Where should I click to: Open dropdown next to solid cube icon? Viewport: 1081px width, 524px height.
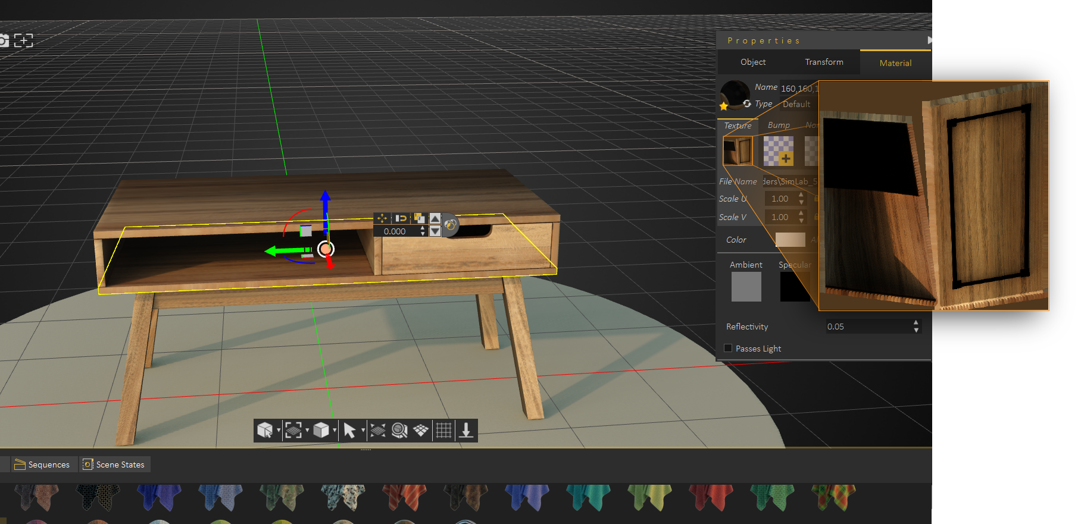pyautogui.click(x=335, y=430)
